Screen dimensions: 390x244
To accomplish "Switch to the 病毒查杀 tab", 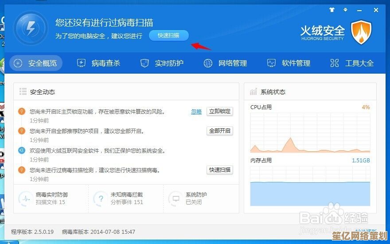I will [x=98, y=63].
